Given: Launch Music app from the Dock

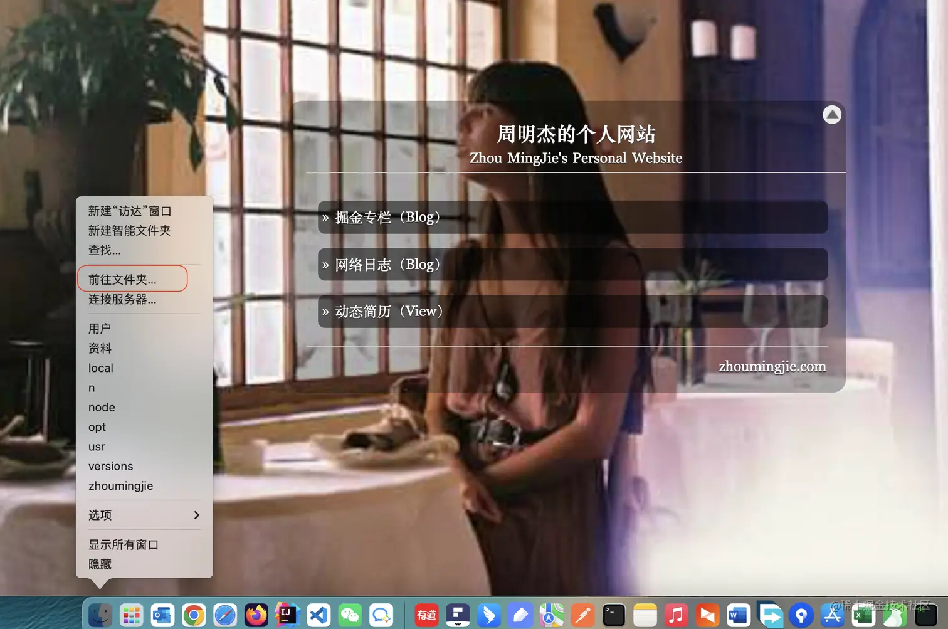Looking at the screenshot, I should click(676, 615).
